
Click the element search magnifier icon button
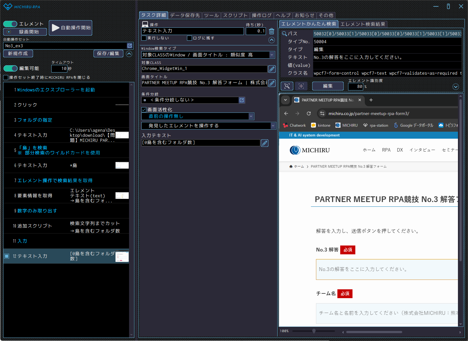click(x=287, y=86)
